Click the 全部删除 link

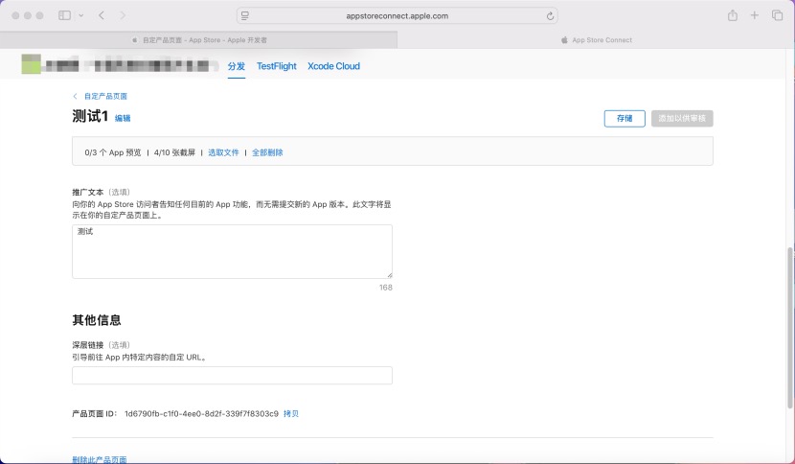point(267,152)
